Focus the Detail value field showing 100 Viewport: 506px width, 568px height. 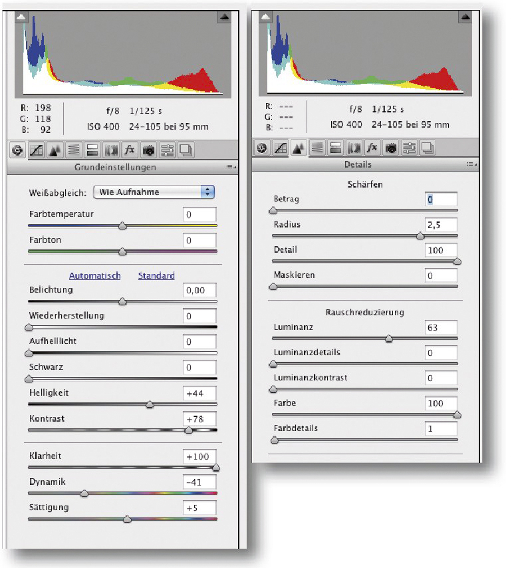pos(441,250)
